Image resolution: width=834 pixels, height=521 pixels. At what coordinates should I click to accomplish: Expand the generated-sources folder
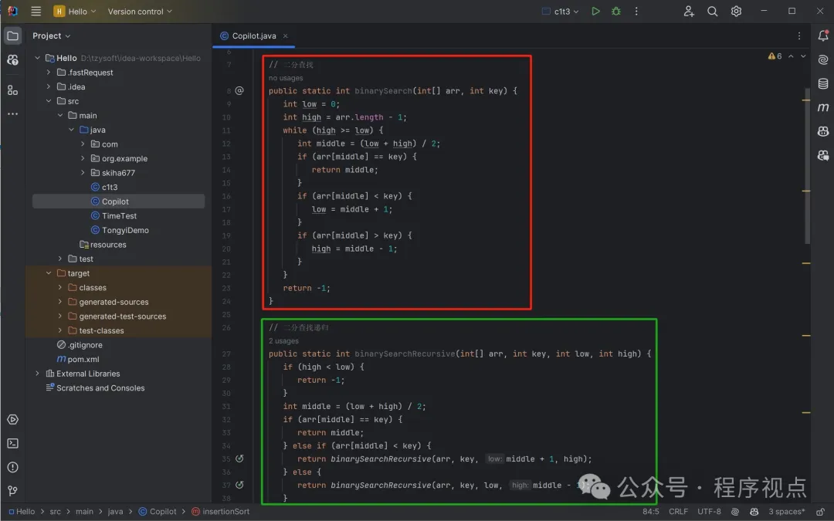point(59,302)
